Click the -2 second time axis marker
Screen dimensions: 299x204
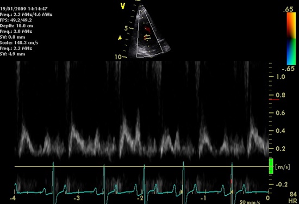click(x=140, y=198)
